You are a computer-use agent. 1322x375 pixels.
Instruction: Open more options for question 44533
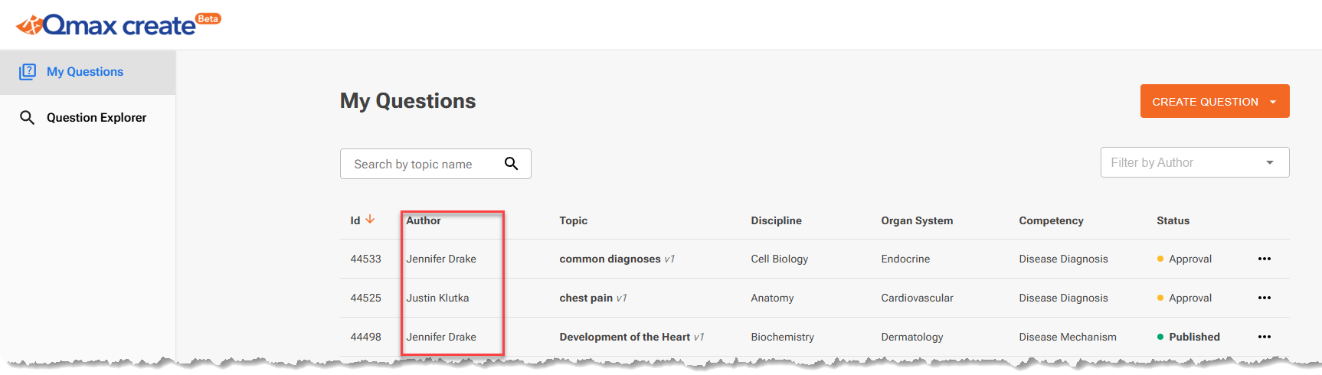[x=1264, y=259]
